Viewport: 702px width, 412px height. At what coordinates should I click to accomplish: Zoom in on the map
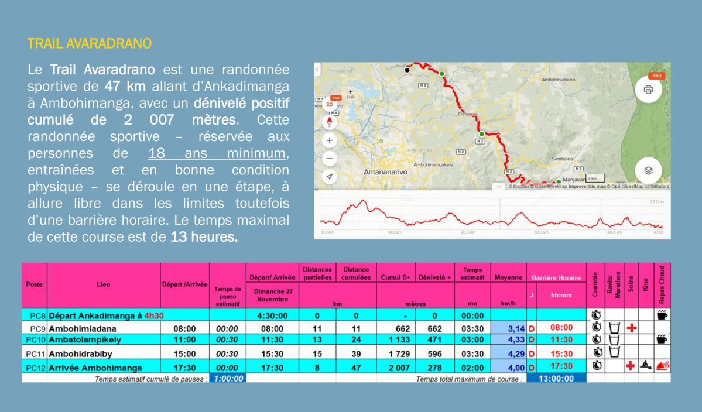pyautogui.click(x=330, y=140)
